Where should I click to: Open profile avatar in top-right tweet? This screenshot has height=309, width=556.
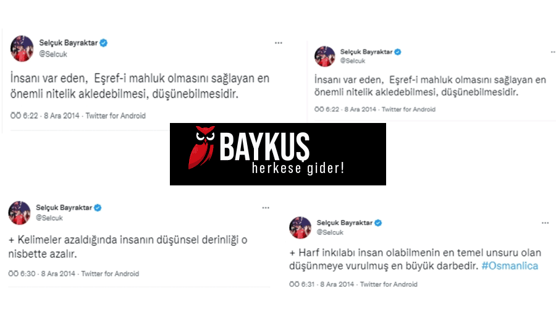click(x=324, y=56)
